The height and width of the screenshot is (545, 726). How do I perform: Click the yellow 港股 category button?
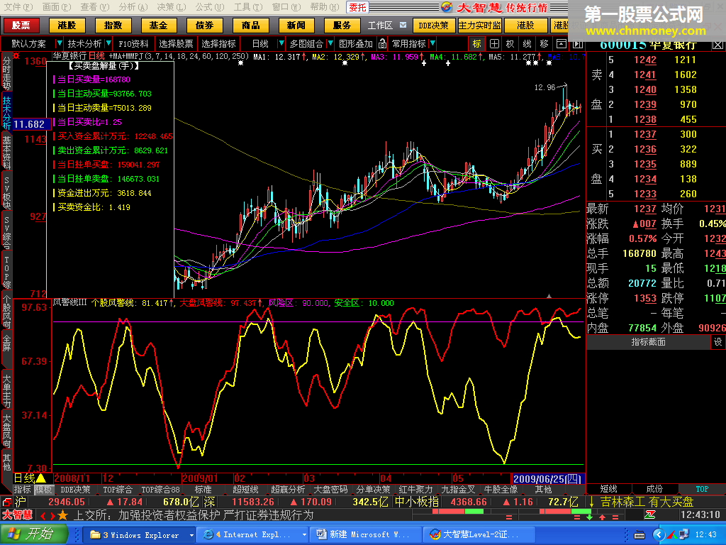point(67,25)
